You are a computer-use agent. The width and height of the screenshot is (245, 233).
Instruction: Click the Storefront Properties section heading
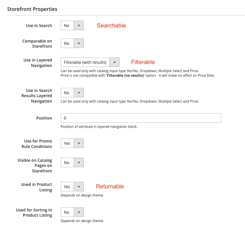click(32, 9)
